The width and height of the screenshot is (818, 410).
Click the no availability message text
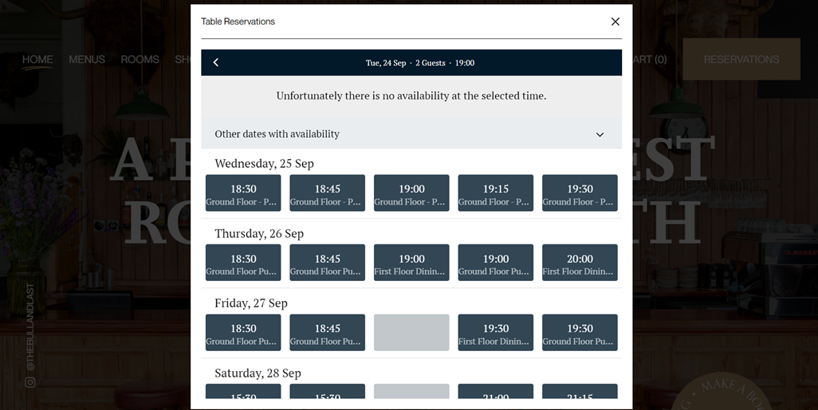pyautogui.click(x=411, y=96)
